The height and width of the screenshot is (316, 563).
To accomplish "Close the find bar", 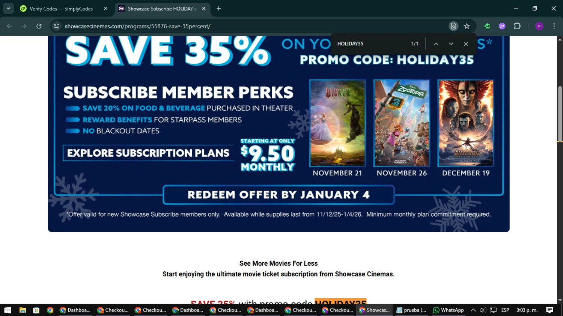I will [x=466, y=44].
